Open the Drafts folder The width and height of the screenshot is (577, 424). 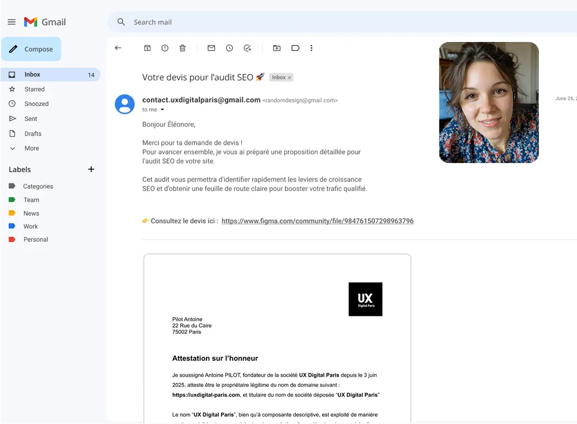point(33,133)
